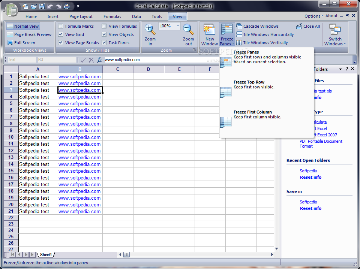Click the fx insert function icon

pyautogui.click(x=99, y=60)
